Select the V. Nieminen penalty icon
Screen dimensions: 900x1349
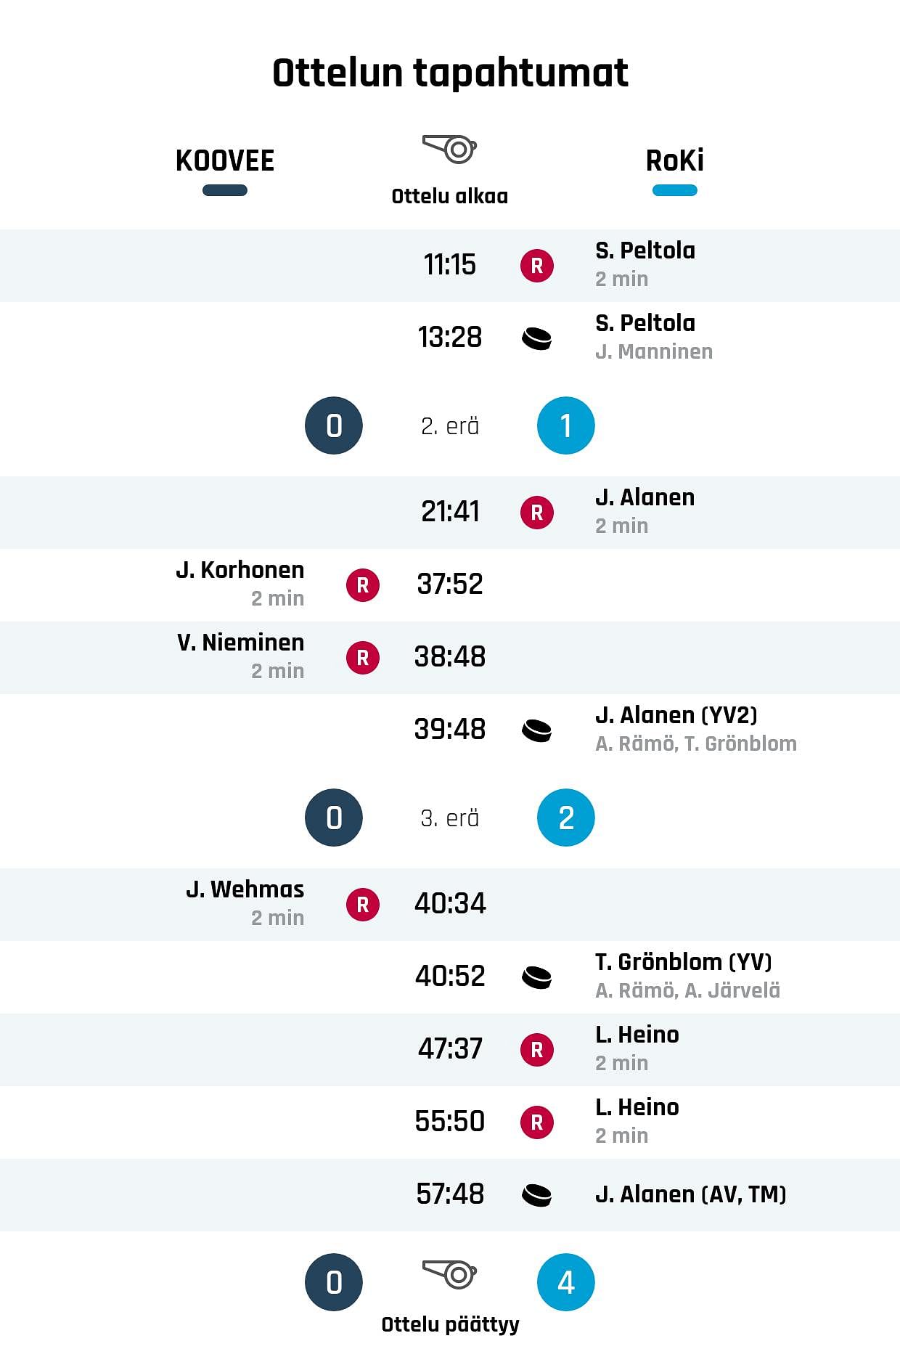tap(363, 658)
